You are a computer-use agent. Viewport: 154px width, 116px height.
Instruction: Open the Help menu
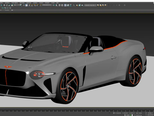pyautogui.click(x=57, y=3)
